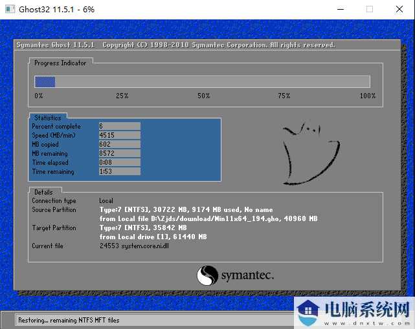
Task: Click the 'Current file' label
Action: 48,246
